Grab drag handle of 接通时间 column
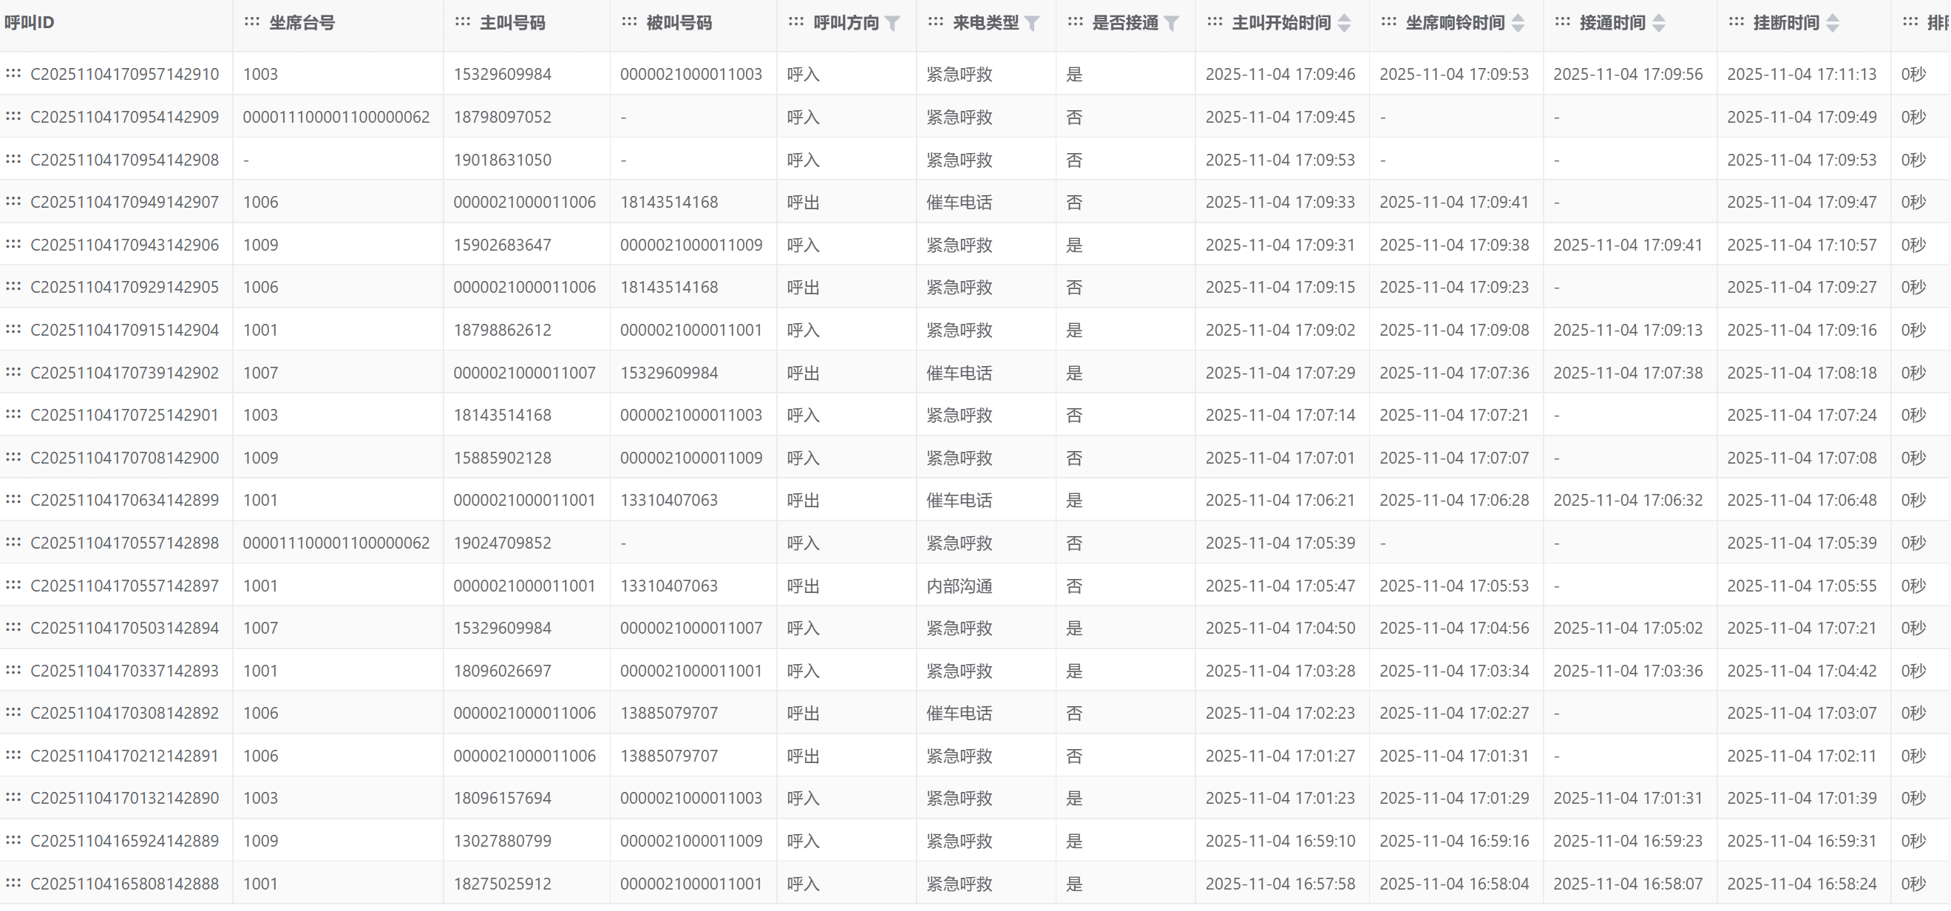 1563,22
